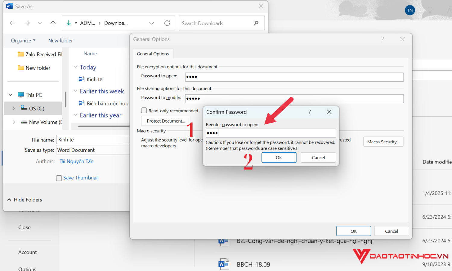This screenshot has height=271, width=452.
Task: Collapse the Earlier this year group
Action: click(x=76, y=115)
